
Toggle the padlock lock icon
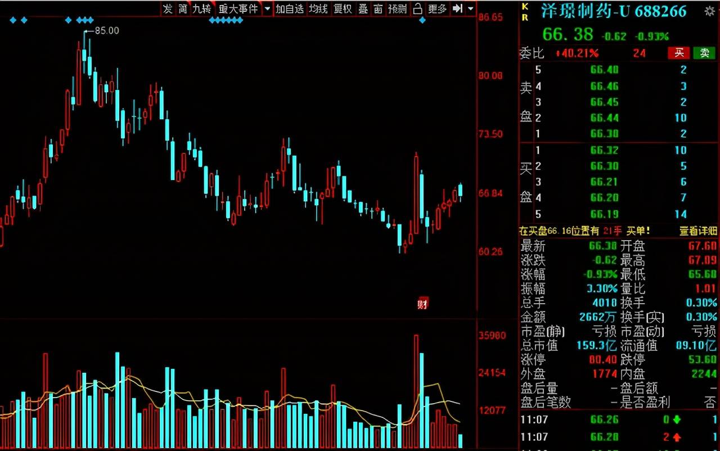click(417, 8)
